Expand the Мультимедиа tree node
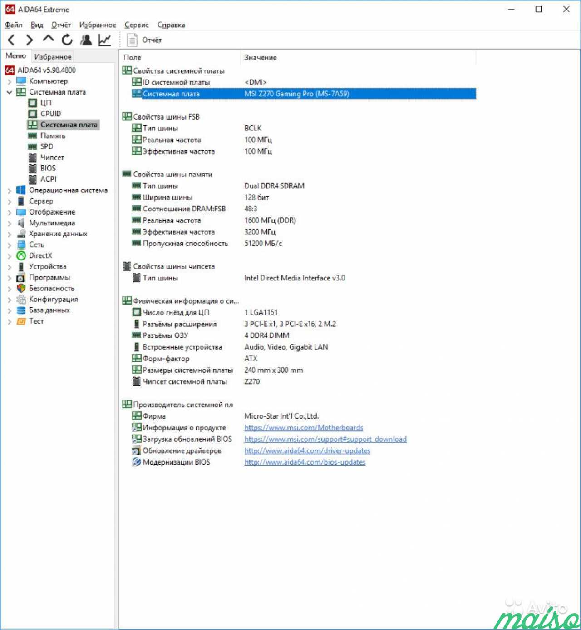The image size is (581, 630). (x=9, y=224)
